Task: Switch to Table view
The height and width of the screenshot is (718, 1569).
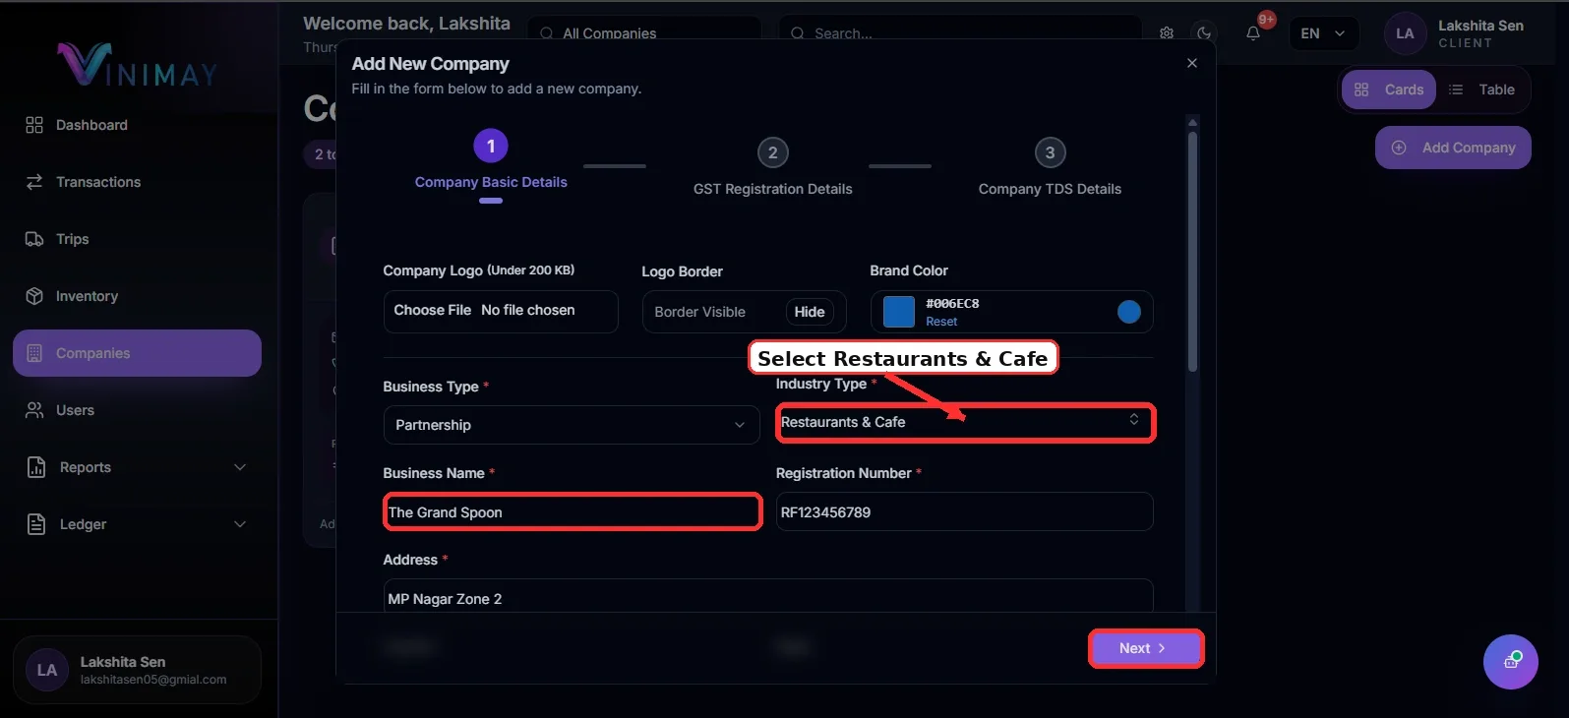Action: coord(1482,90)
